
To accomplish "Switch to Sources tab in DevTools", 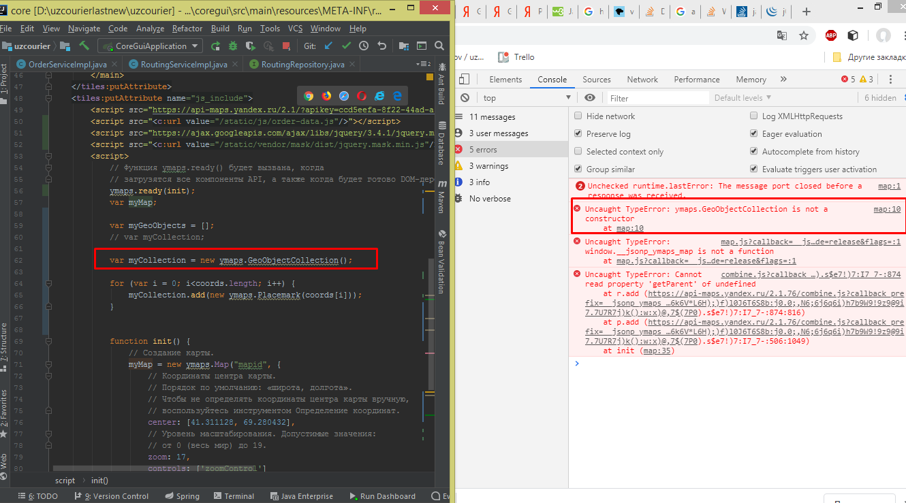I will coord(597,80).
